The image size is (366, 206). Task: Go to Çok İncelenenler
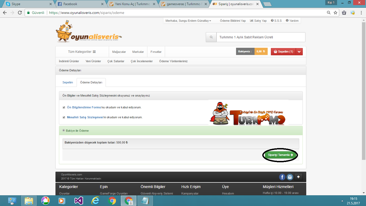pos(142,61)
